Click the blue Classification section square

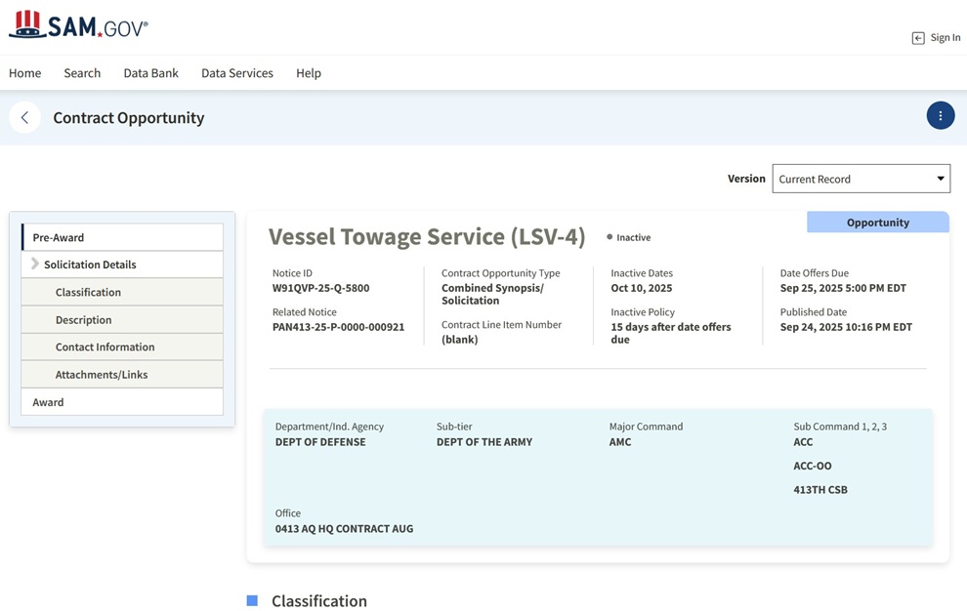coord(252,600)
